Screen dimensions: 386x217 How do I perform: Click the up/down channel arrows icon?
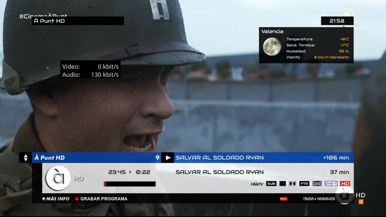[x=26, y=158]
